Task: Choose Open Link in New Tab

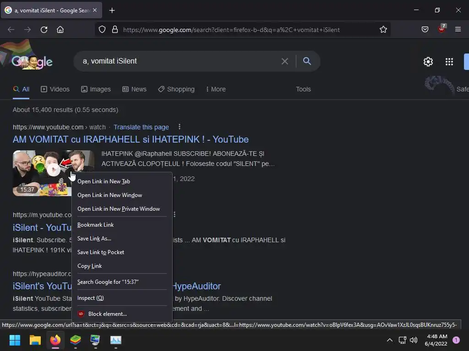Action: [122, 181]
